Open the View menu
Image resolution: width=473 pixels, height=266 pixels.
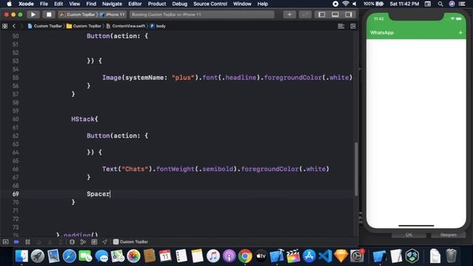tap(74, 4)
